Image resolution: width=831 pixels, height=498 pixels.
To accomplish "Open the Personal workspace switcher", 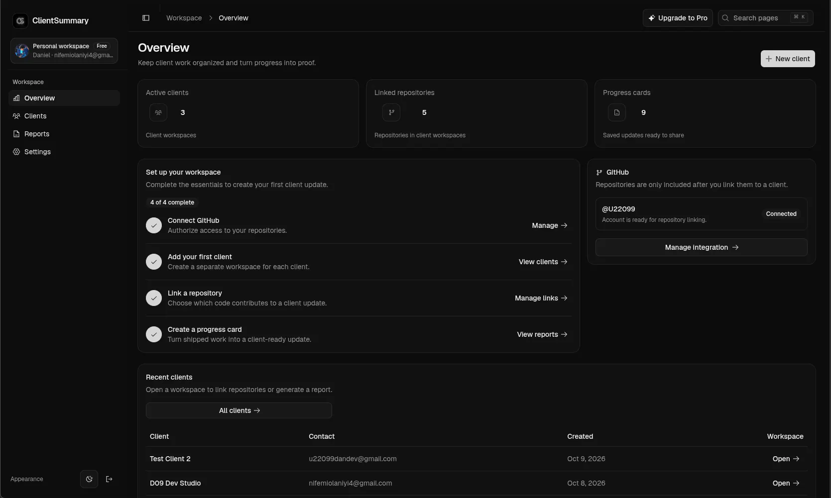I will coord(64,51).
